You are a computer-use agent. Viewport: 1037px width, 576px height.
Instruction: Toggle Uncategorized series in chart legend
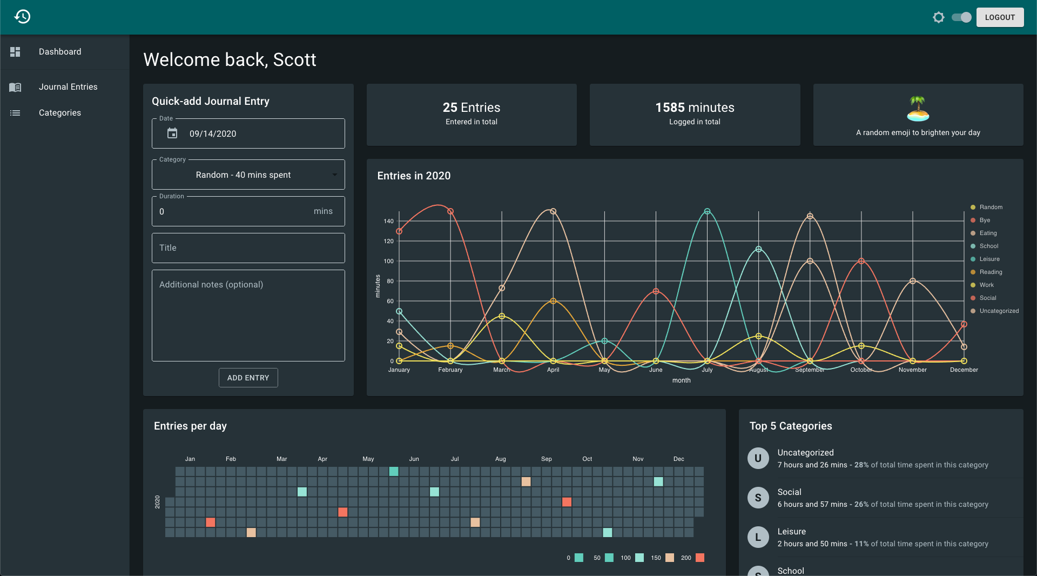click(x=994, y=311)
